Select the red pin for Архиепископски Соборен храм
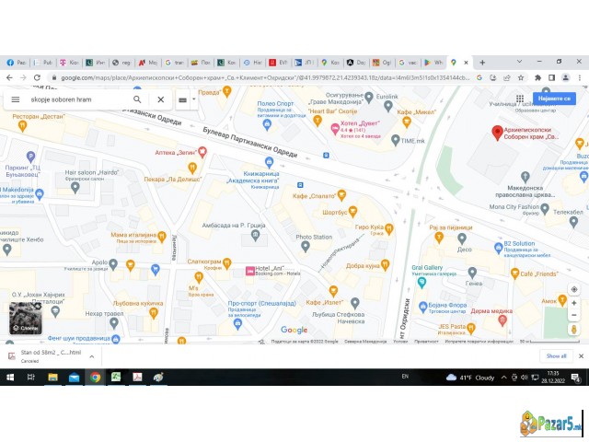 (497, 133)
